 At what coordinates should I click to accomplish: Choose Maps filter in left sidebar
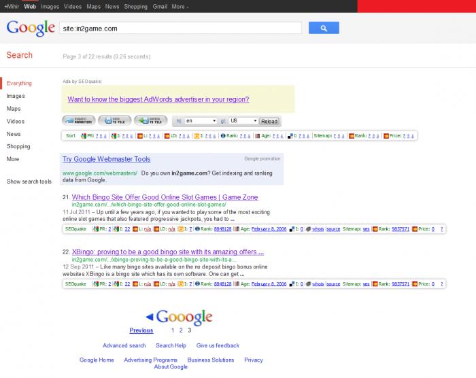click(x=14, y=109)
